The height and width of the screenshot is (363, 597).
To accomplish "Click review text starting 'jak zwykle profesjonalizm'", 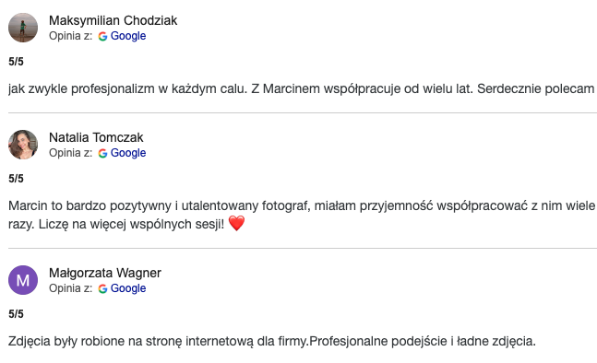I will [301, 89].
